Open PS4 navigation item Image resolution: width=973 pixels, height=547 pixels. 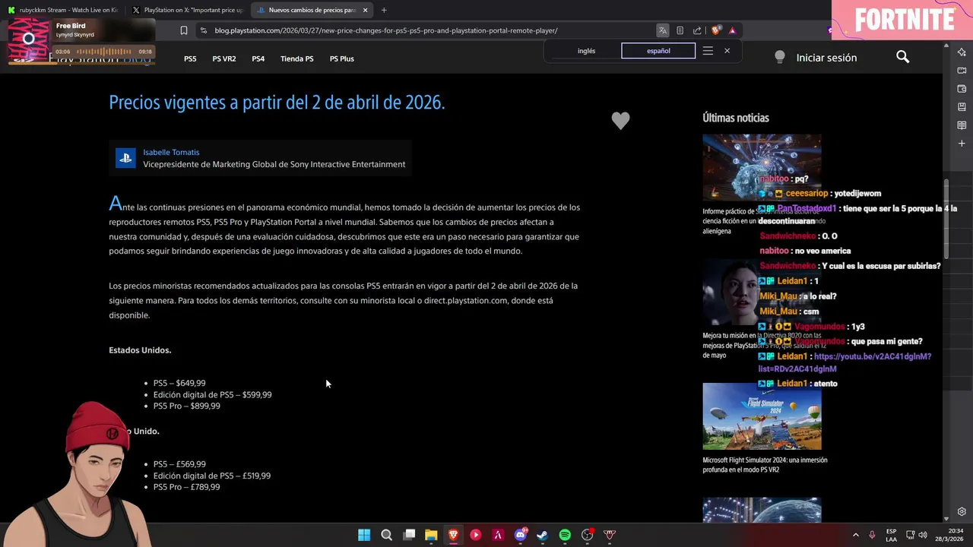[258, 58]
